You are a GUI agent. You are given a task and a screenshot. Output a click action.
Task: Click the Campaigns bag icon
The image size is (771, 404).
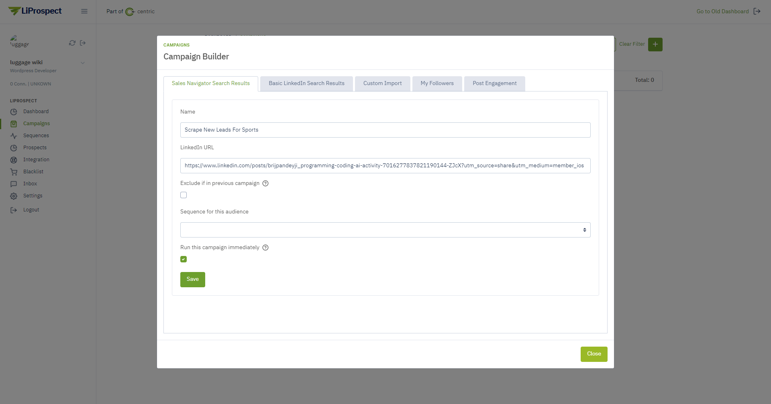[14, 124]
